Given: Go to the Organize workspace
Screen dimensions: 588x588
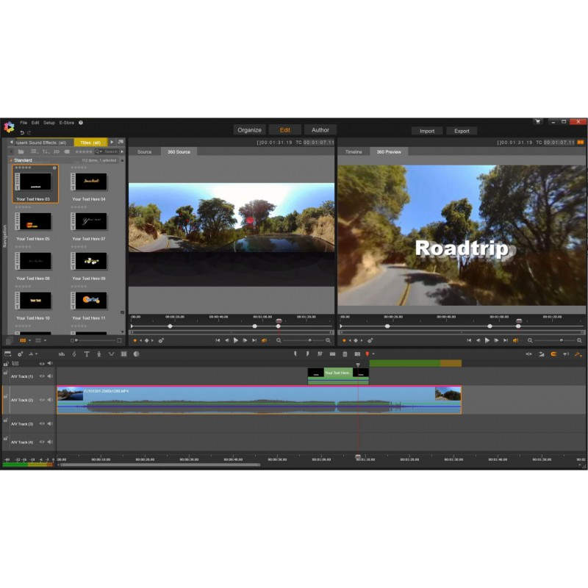Looking at the screenshot, I should pos(249,130).
